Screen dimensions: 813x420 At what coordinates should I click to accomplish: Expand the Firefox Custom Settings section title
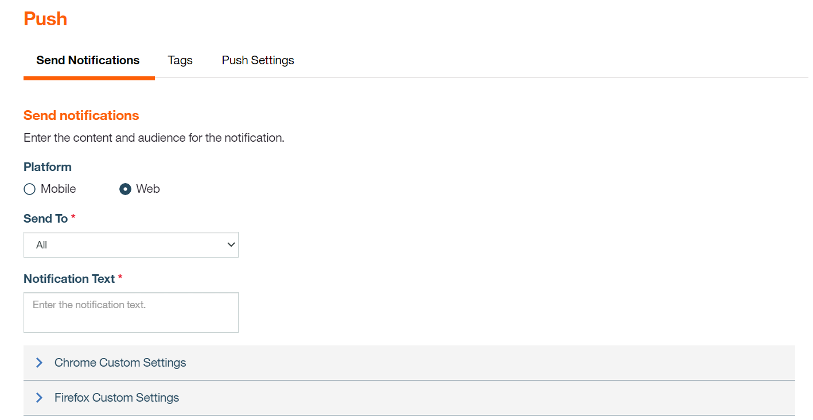point(116,398)
